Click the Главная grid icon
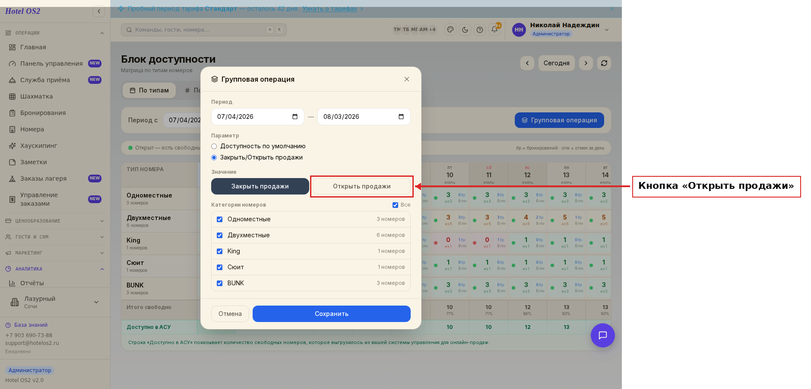The width and height of the screenshot is (811, 389). point(12,47)
